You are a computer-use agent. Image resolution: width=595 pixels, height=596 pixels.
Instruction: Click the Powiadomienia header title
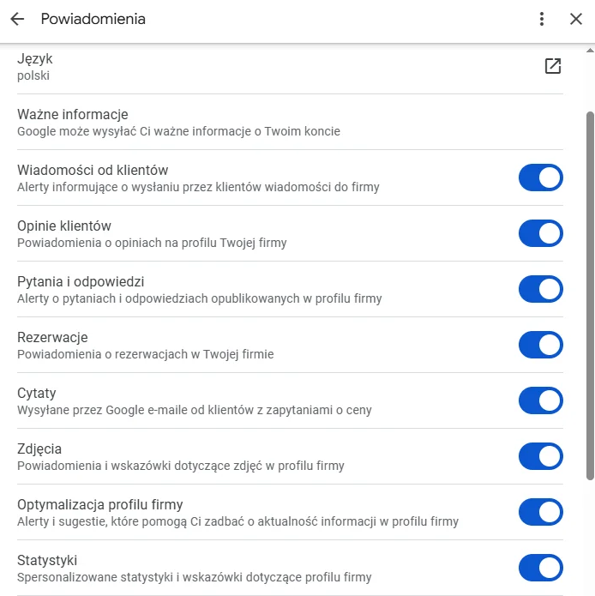93,19
